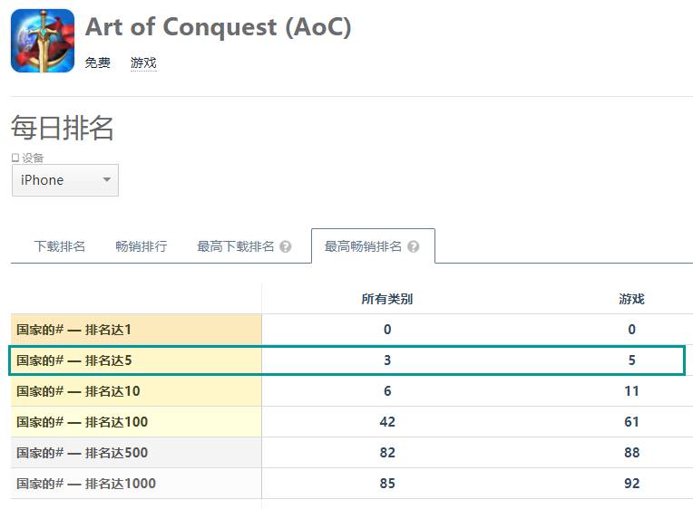Open the 最高下载排名 tab
The height and width of the screenshot is (509, 693).
click(x=236, y=246)
